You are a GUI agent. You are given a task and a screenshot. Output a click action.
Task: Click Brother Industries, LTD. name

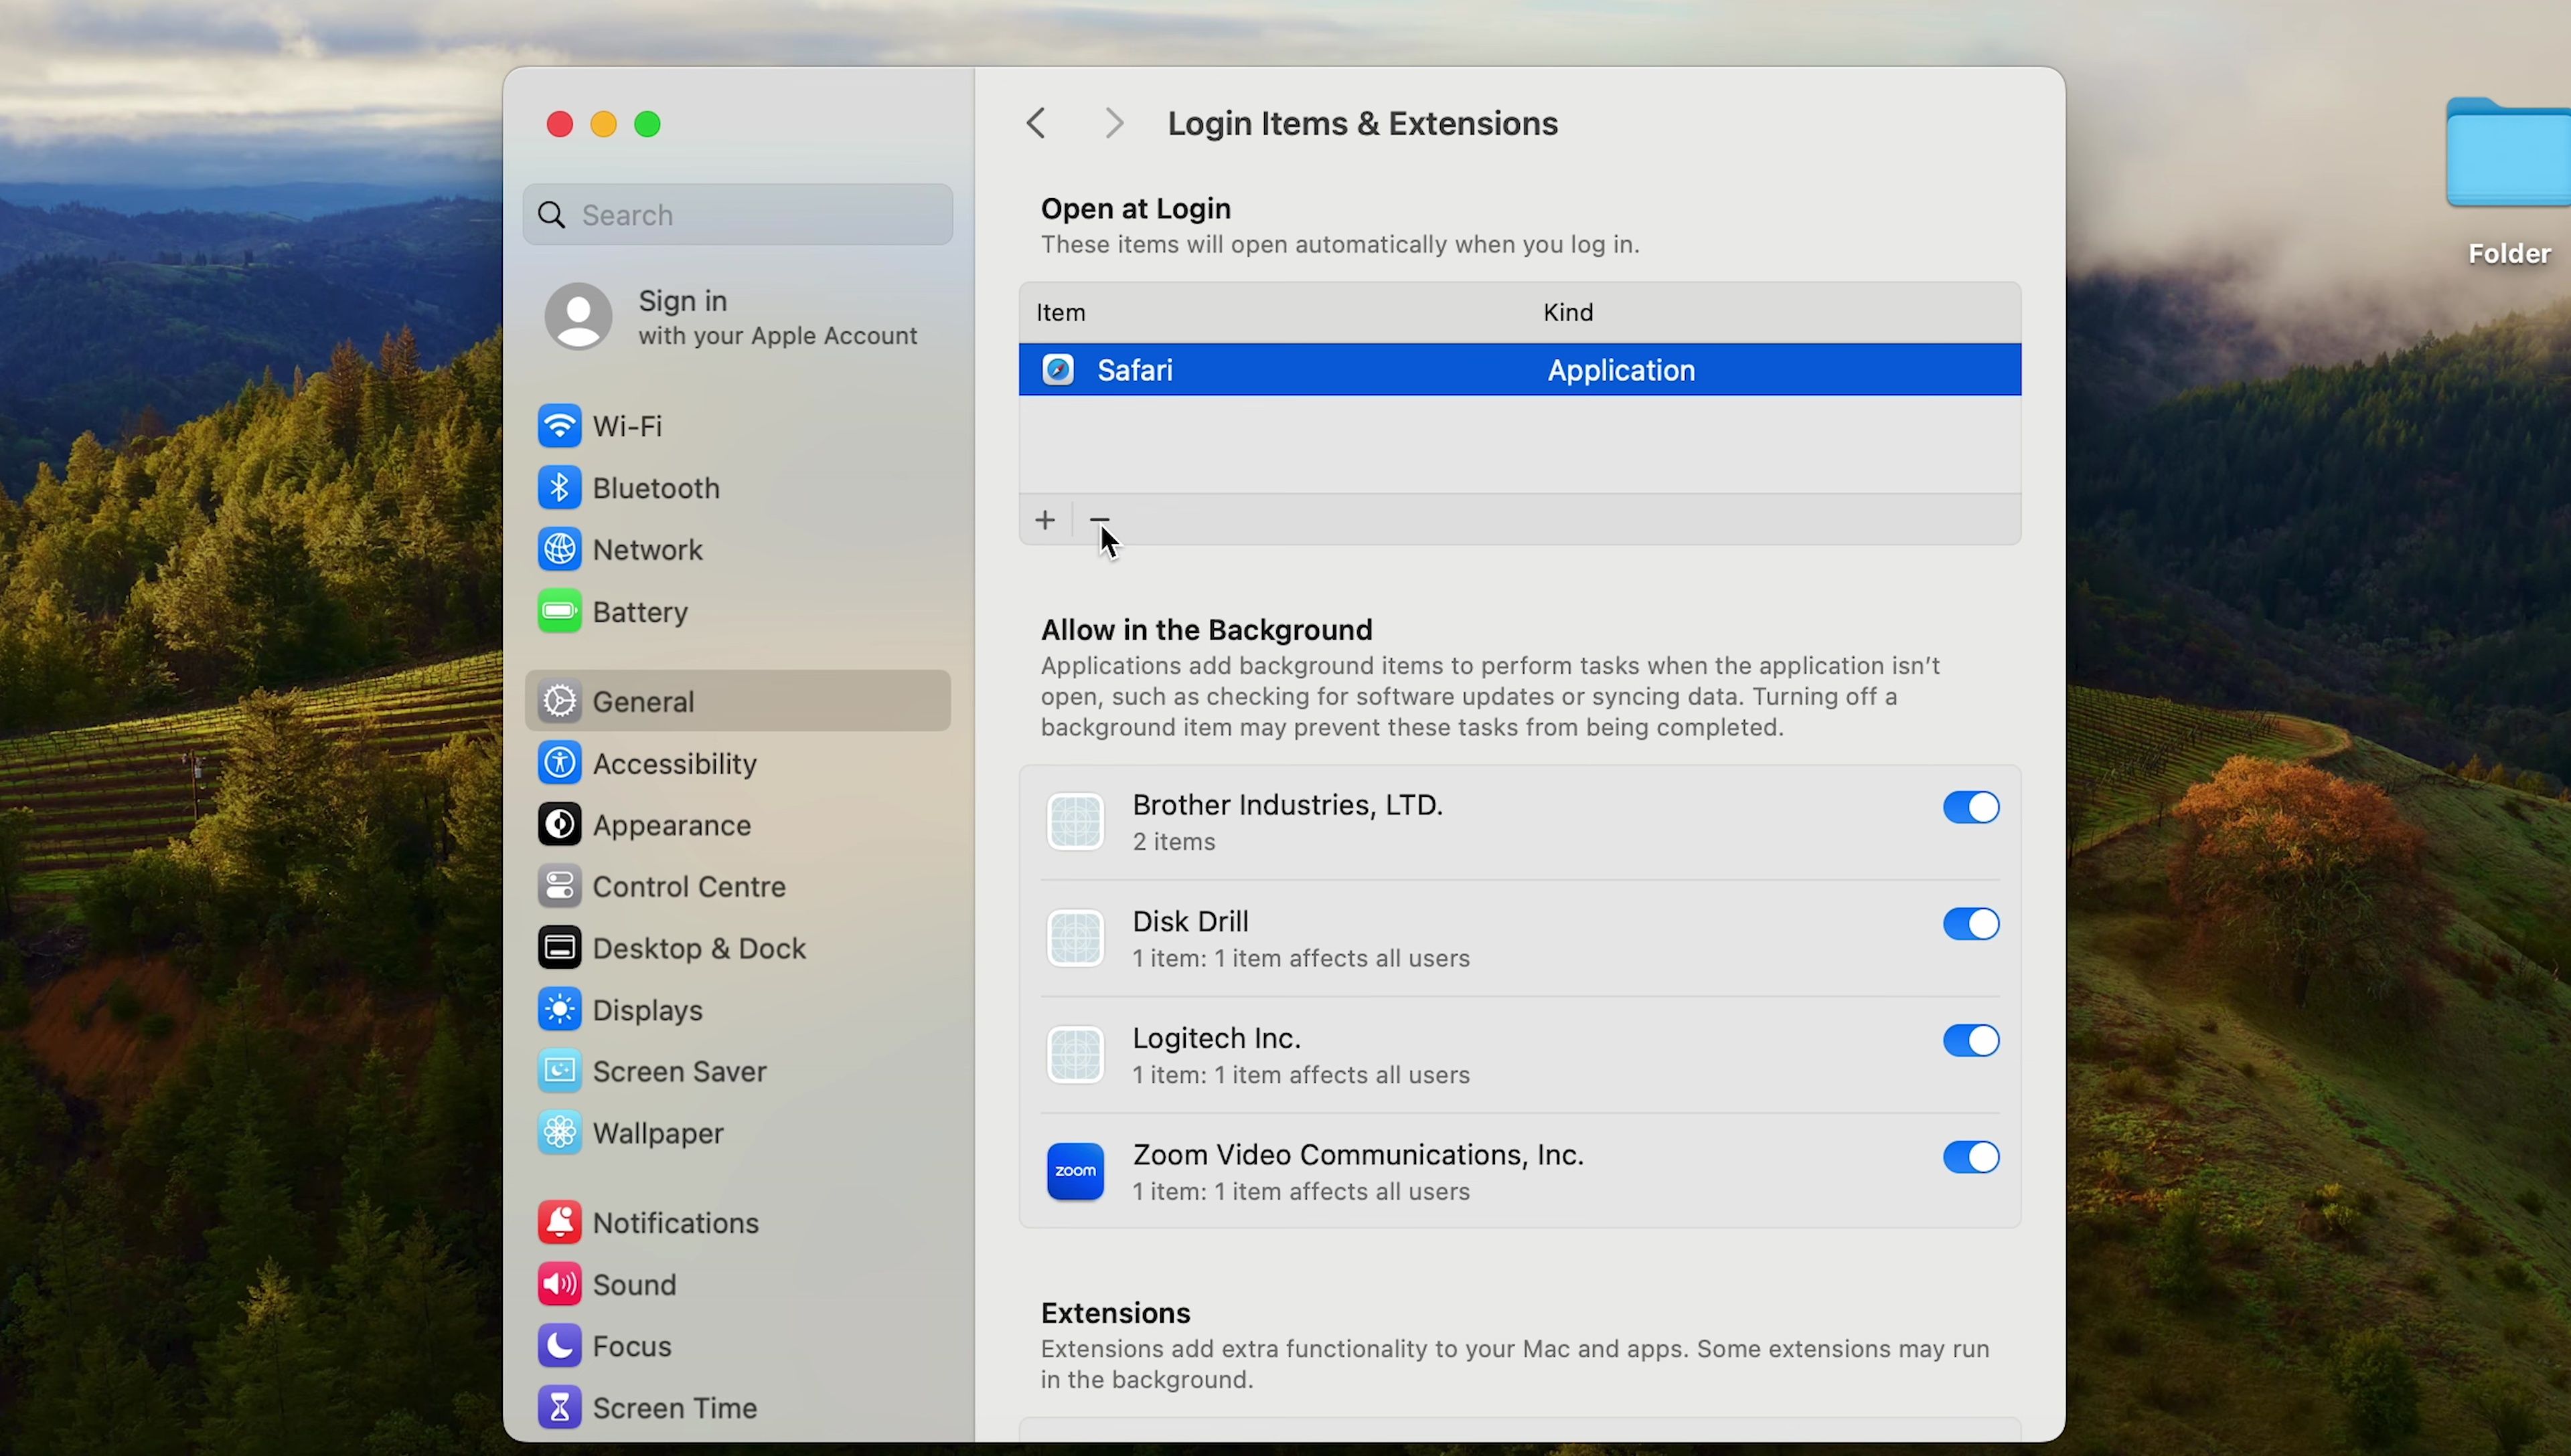[1288, 805]
